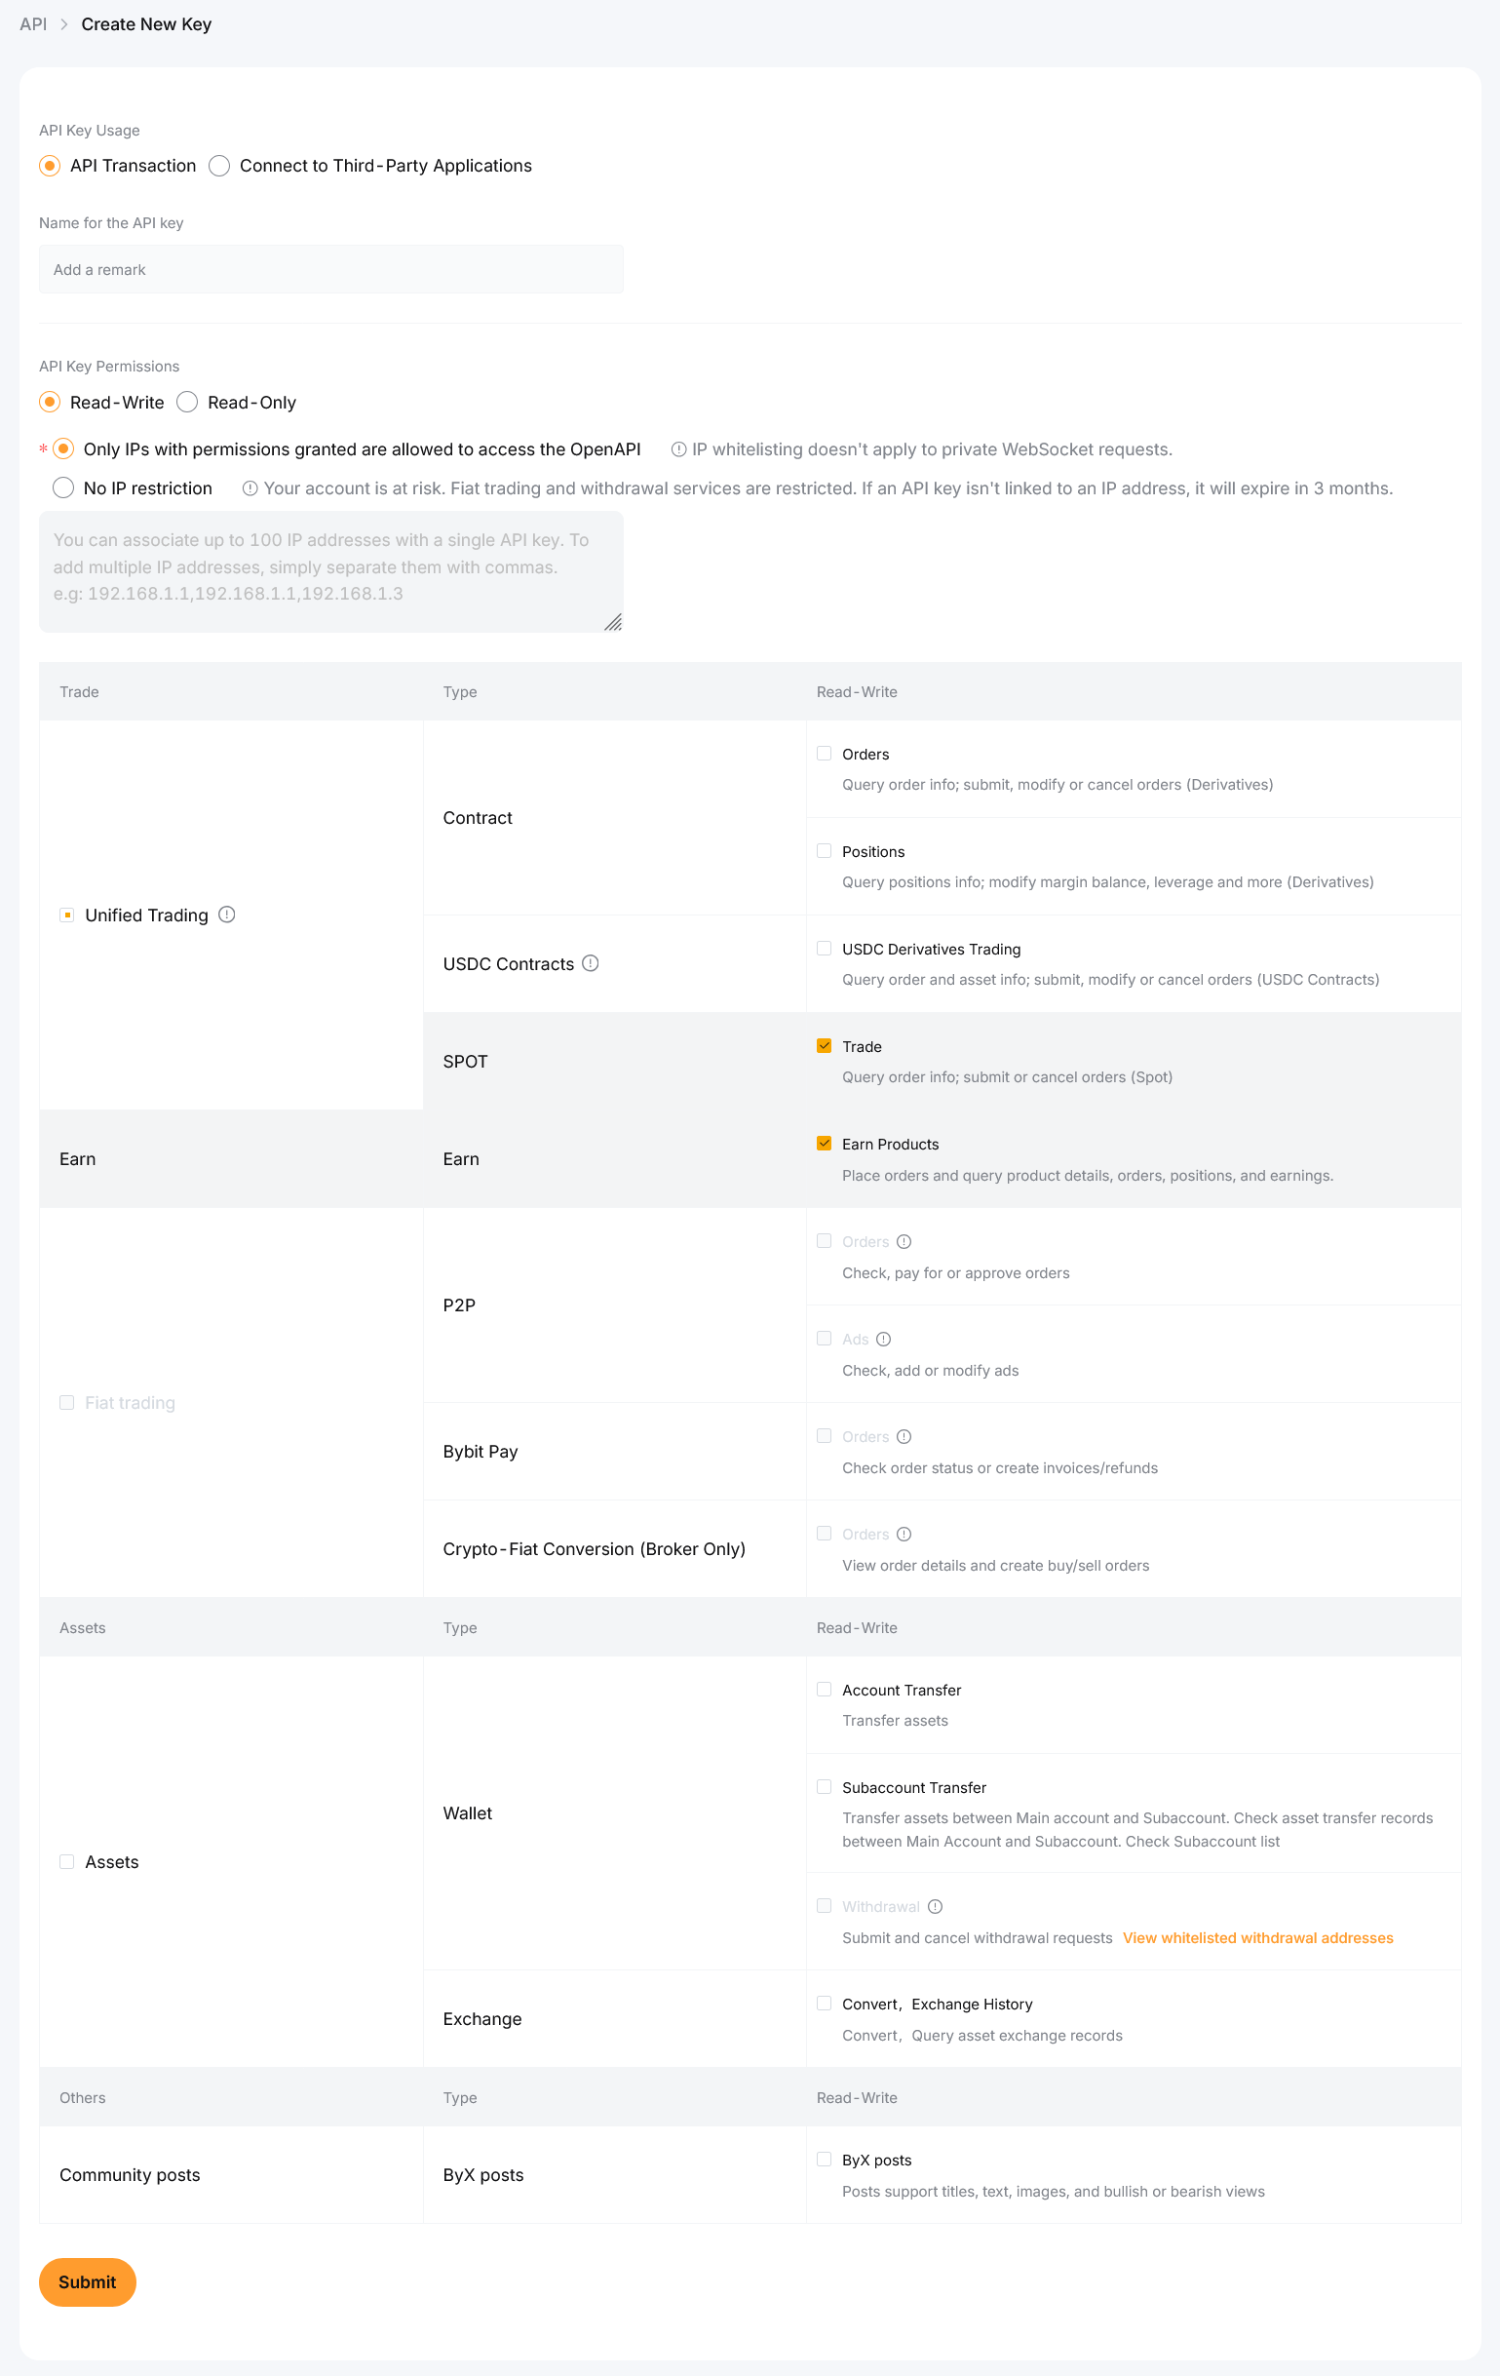Tick the ByX posts checkbox
The width and height of the screenshot is (1500, 2376).
825,2160
